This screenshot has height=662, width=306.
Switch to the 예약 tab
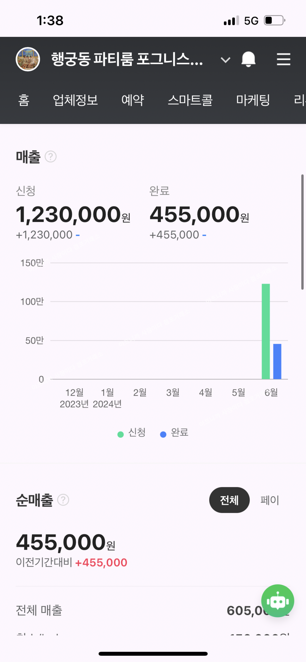[133, 100]
